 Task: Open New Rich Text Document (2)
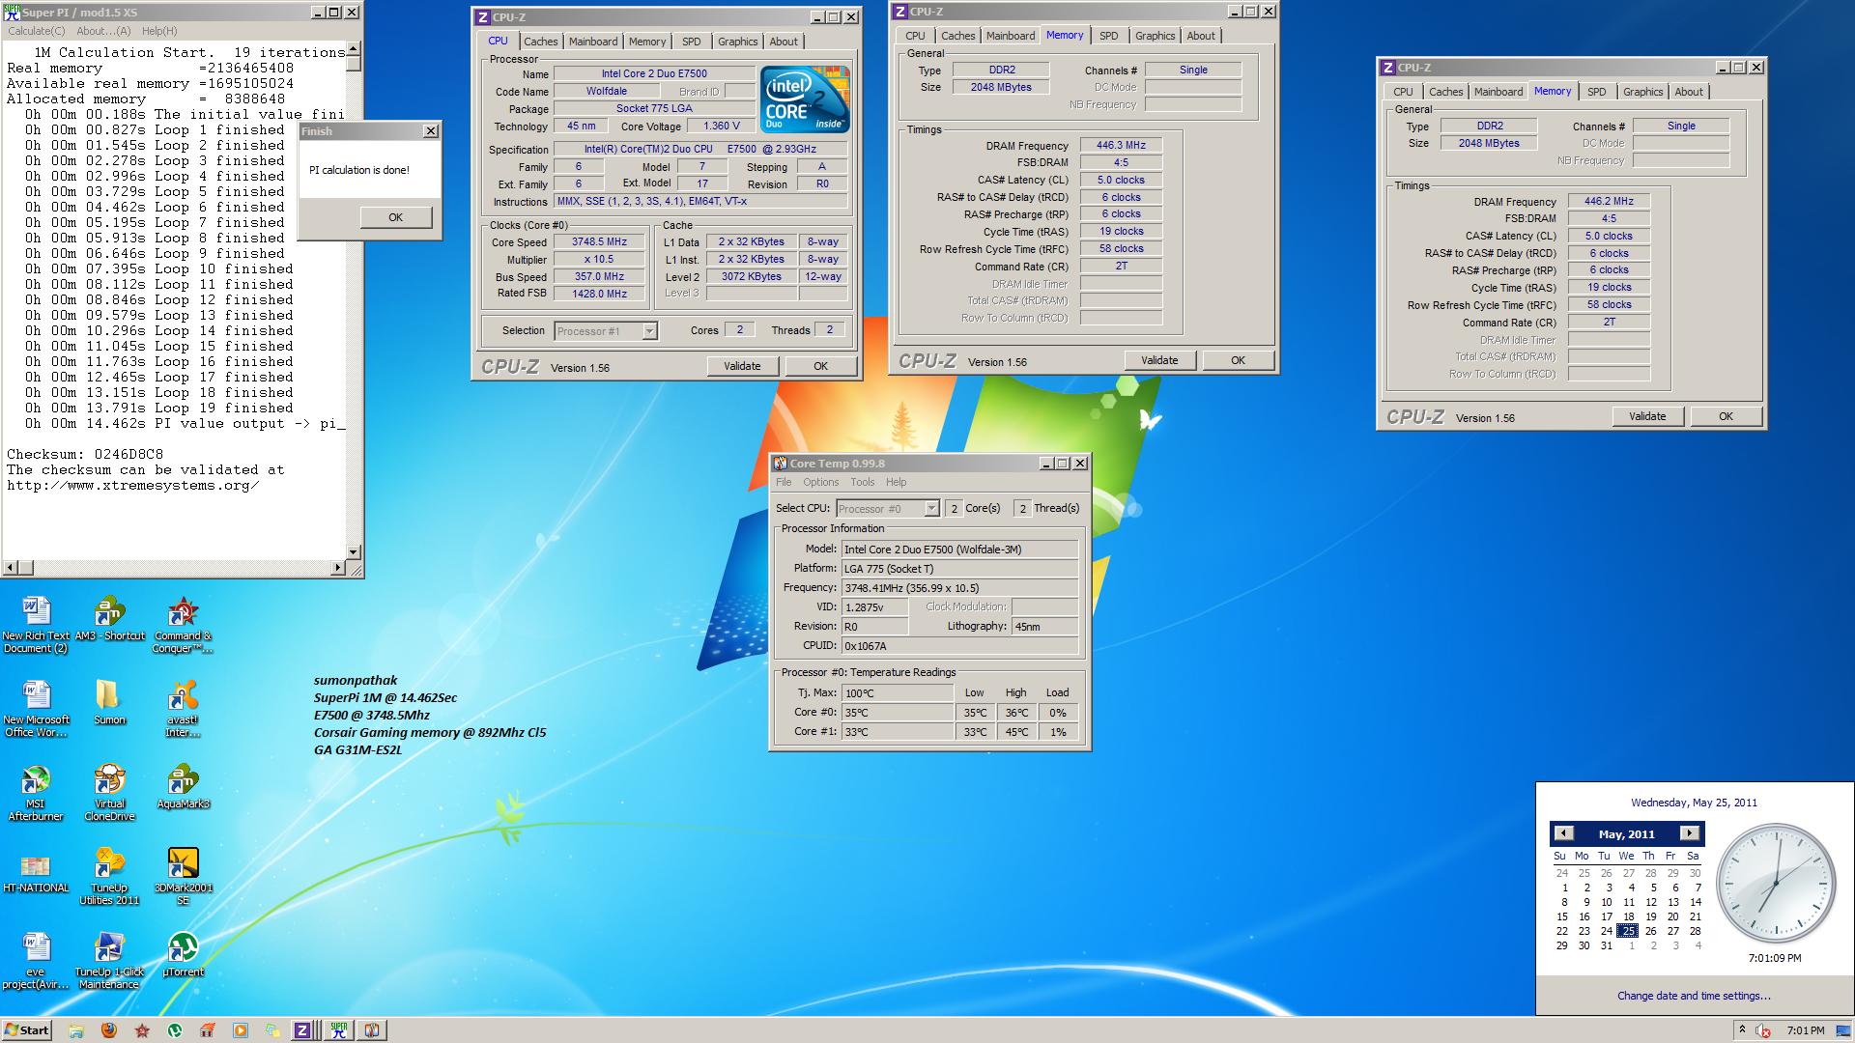[x=36, y=625]
